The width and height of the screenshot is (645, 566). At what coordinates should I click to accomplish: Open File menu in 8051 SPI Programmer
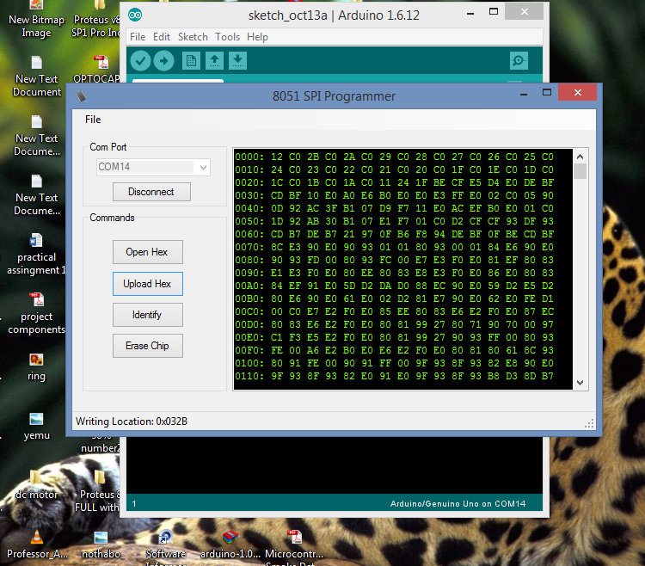93,120
